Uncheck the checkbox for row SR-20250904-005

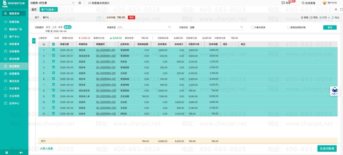point(54,96)
